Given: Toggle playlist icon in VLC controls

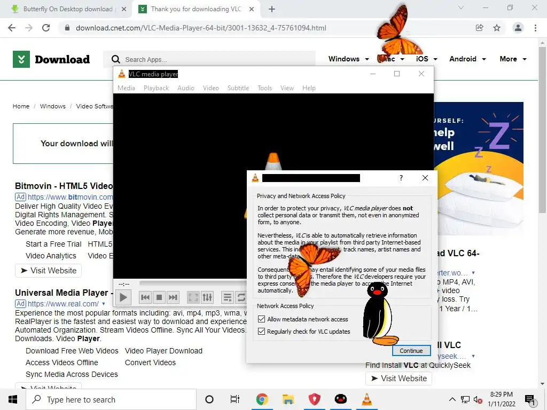Looking at the screenshot, I should point(228,297).
